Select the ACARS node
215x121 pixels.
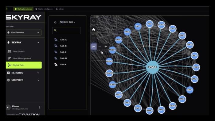coord(112,85)
